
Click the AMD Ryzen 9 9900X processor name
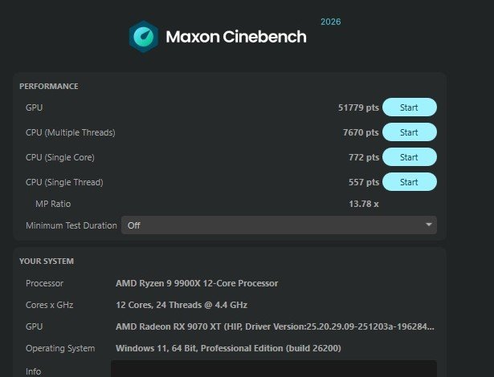click(x=197, y=283)
